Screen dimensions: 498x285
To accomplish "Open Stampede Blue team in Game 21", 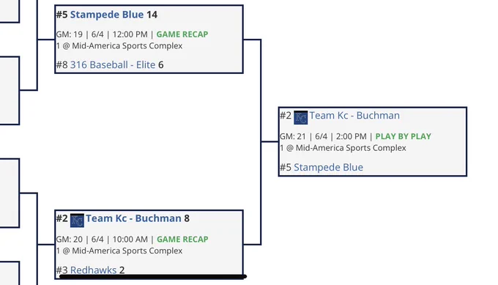I will coord(328,168).
